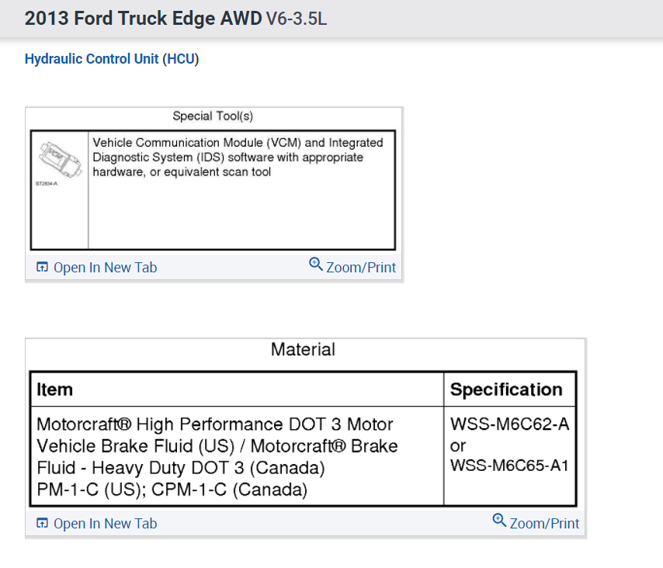
Task: Select the Specification column header
Action: 506,390
